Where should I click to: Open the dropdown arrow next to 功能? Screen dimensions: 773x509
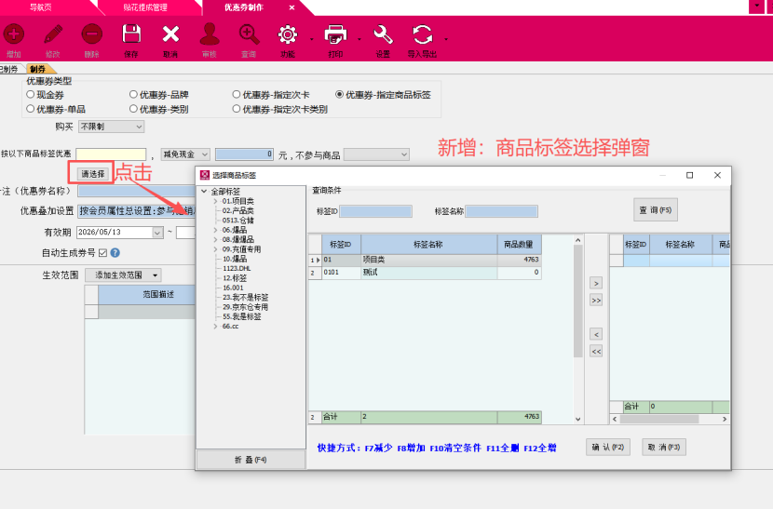click(311, 39)
